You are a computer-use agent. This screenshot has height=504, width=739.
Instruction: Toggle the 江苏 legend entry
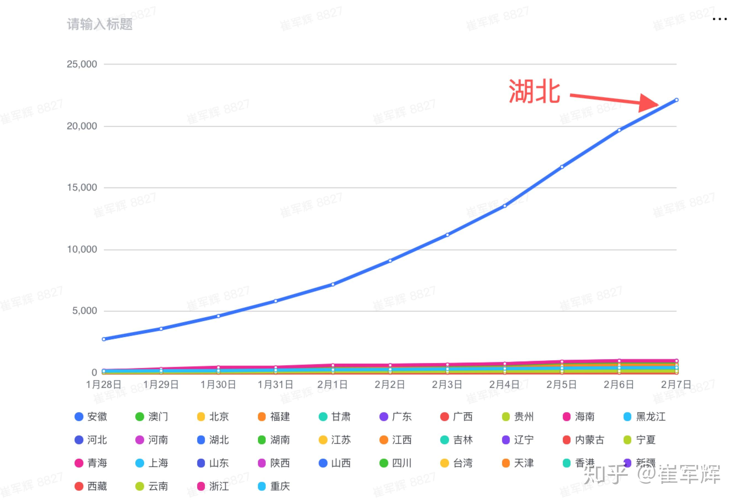334,440
